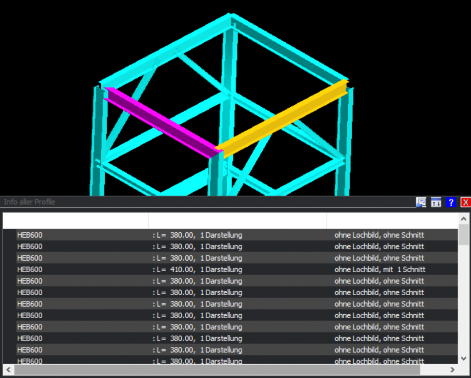The image size is (471, 378).
Task: Click the blank middle column header
Action: 238,221
